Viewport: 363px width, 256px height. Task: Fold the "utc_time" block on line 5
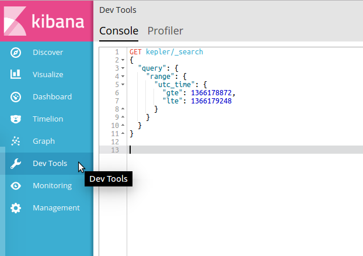click(x=123, y=85)
